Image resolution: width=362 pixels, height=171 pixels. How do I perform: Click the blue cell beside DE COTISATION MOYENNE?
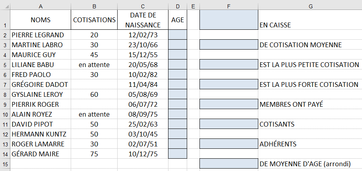229,45
